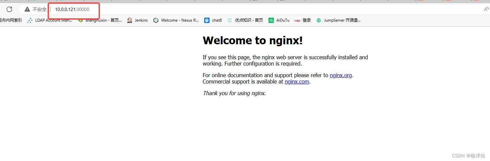The image size is (490, 161).
Task: Follow the nginx.org documentation link
Action: (341, 75)
